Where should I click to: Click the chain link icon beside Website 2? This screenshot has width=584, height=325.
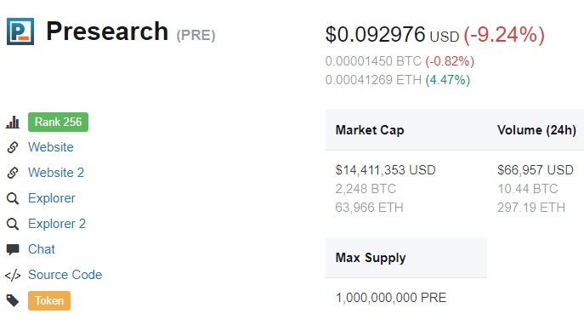tap(13, 173)
